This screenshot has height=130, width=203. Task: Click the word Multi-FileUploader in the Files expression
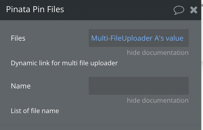122,38
